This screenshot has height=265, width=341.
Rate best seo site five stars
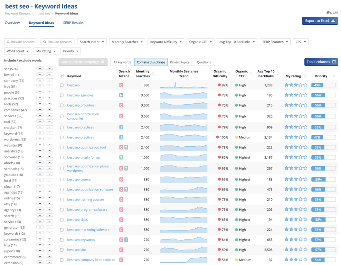[305, 249]
